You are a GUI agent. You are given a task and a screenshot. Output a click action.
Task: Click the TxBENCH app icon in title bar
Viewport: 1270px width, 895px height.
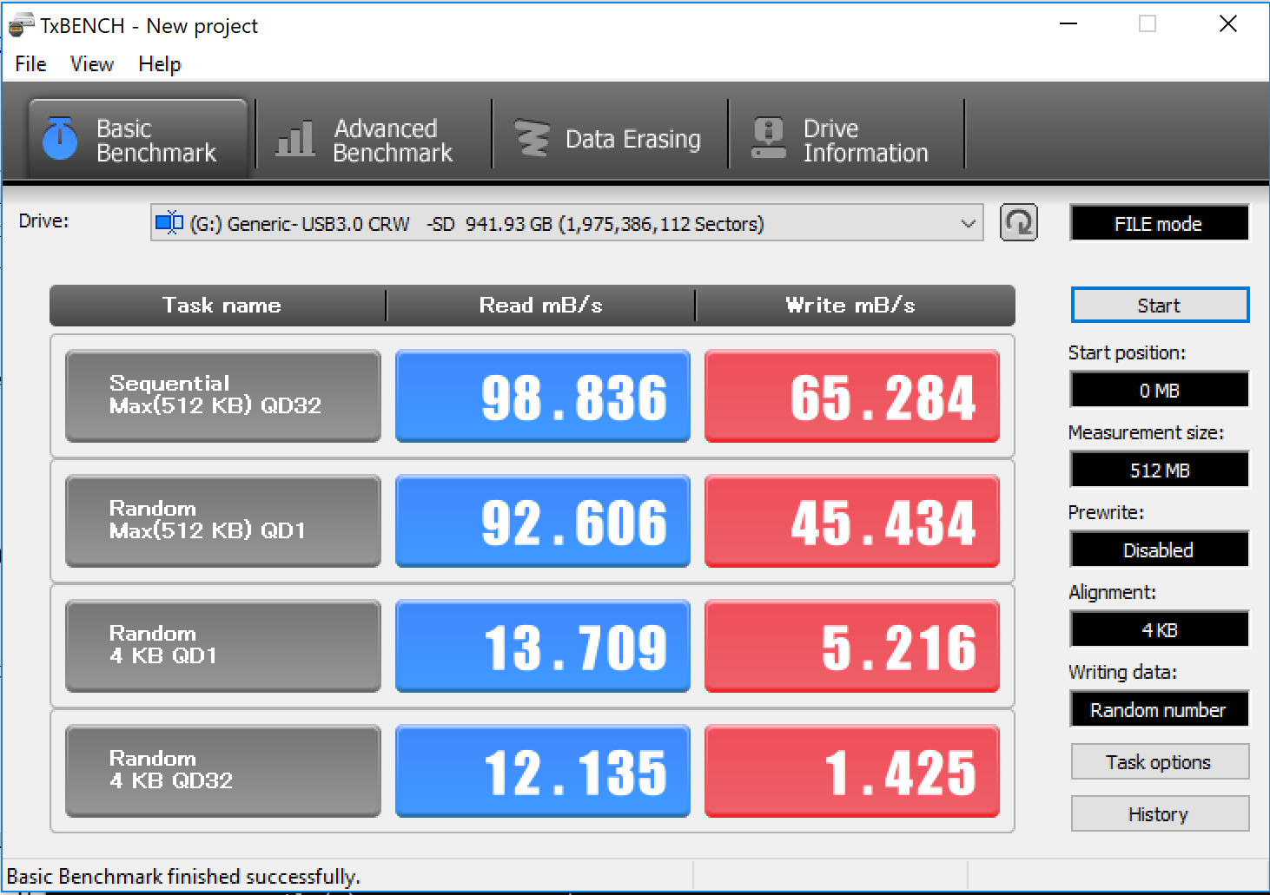coord(21,26)
